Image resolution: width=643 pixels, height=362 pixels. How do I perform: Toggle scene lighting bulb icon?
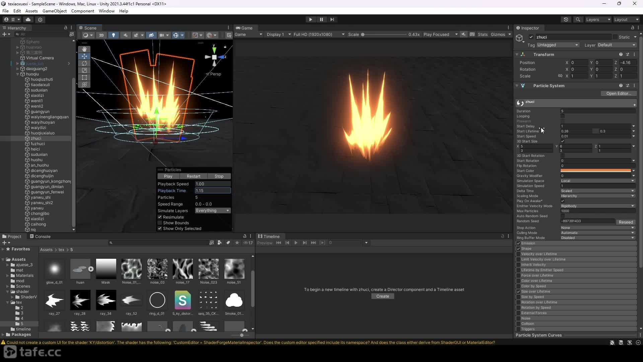[114, 35]
